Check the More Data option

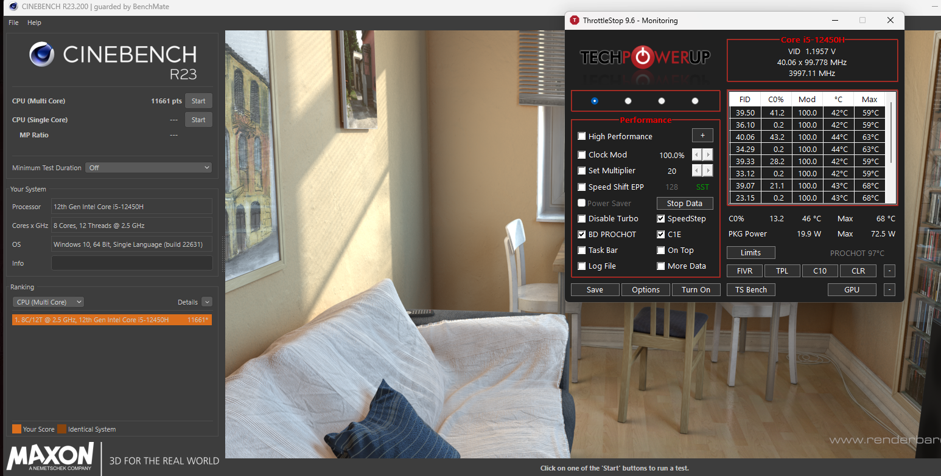[x=661, y=266]
